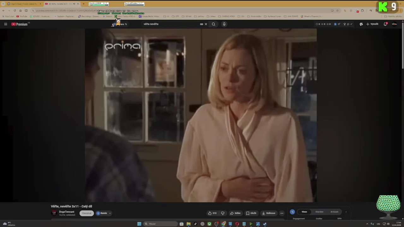
Task: Switch to the AI Coach tab
Action: tap(334, 212)
